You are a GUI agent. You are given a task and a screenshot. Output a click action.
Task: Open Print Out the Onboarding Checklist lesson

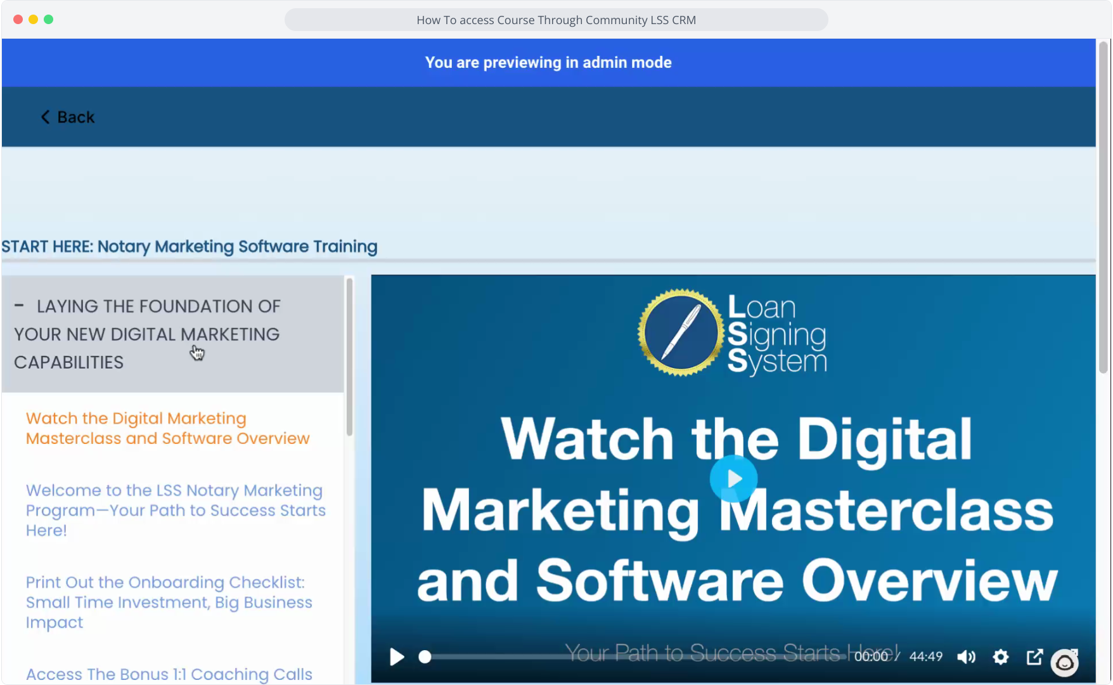169,603
